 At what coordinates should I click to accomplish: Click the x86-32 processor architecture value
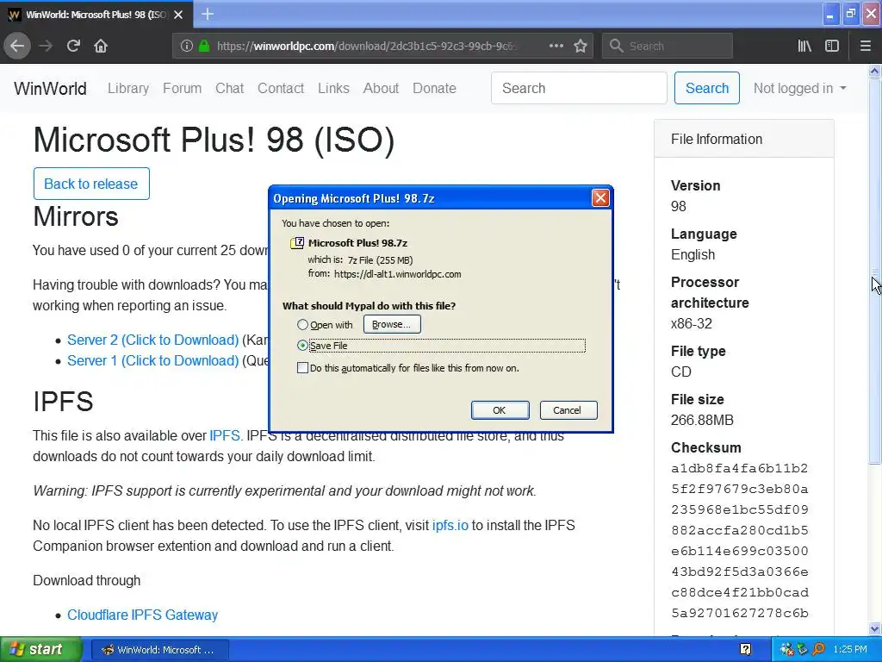pyautogui.click(x=692, y=324)
